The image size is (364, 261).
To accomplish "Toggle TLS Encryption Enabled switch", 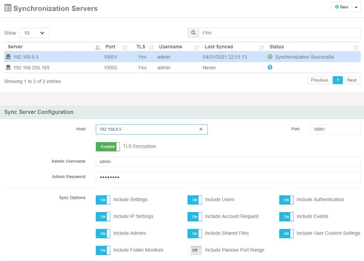I will point(108,147).
